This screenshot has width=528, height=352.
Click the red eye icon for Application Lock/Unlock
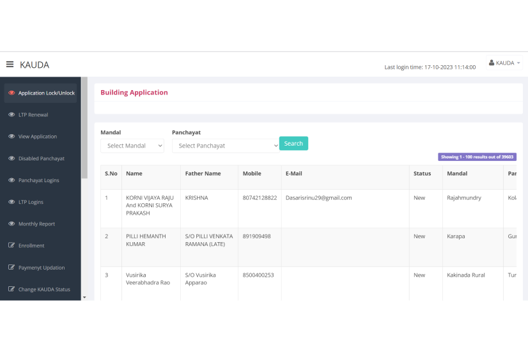point(12,93)
